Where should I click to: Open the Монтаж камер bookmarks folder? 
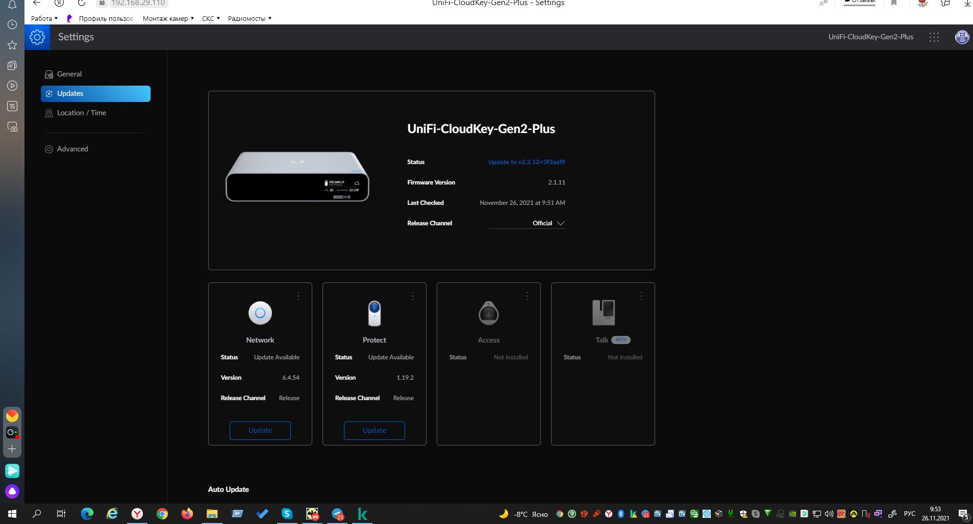168,18
